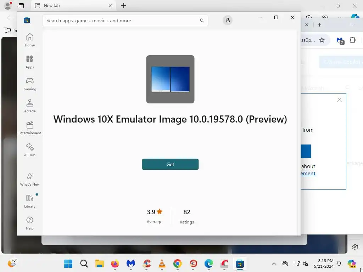Click muted volume icon in system tray
363x272 pixels.
[306, 263]
